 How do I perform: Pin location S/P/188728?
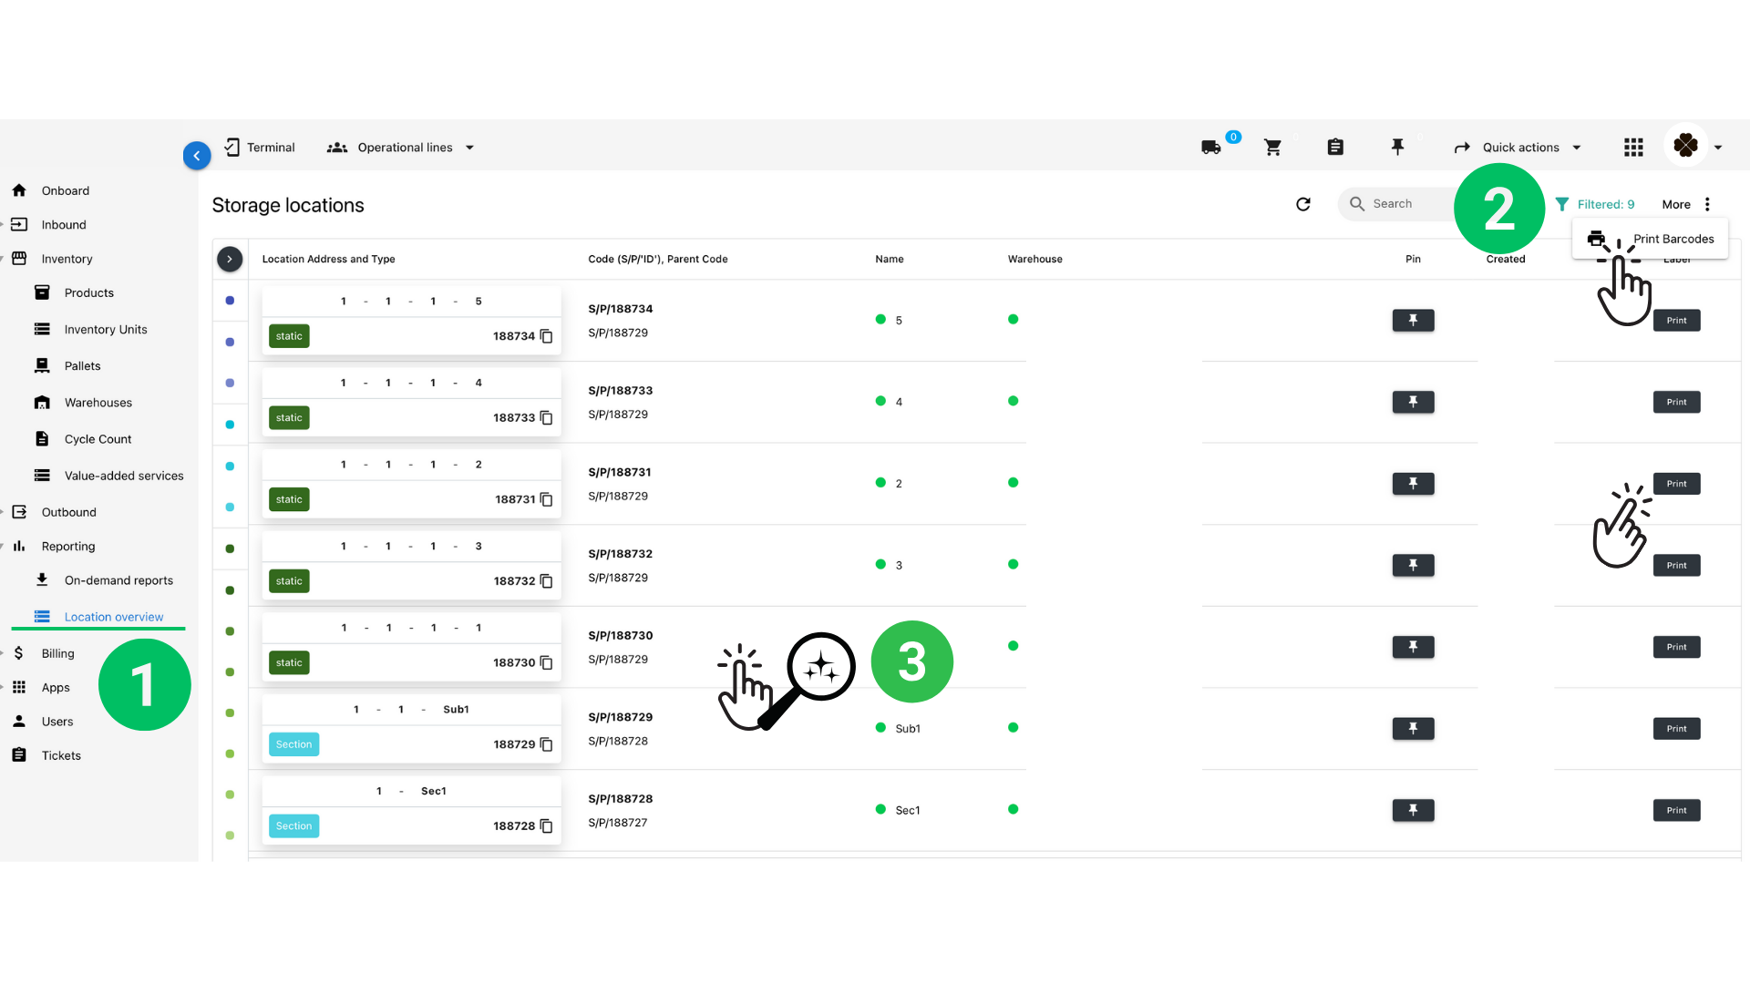click(1413, 810)
